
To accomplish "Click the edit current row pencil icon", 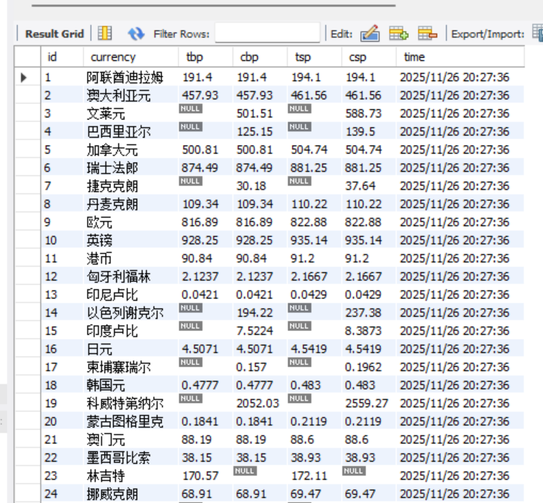I will (370, 33).
